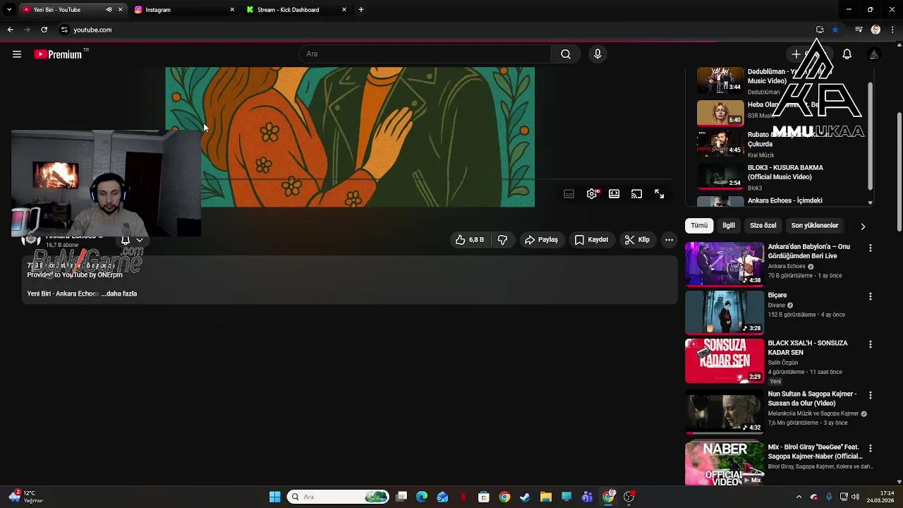Open File Explorer from the taskbar
Screen dimensions: 903x508
point(545,497)
